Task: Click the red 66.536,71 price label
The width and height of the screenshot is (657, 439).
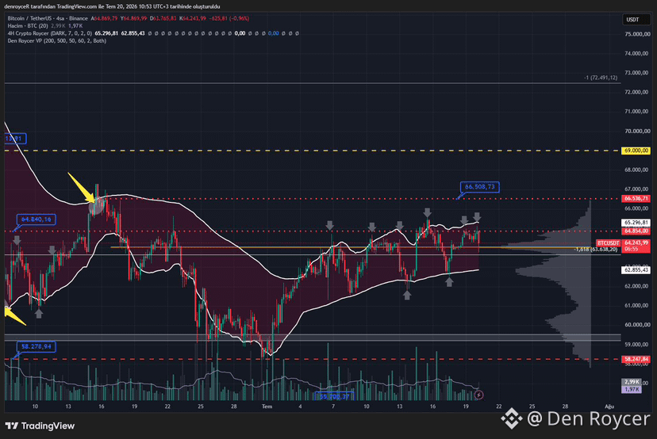Action: pos(636,198)
